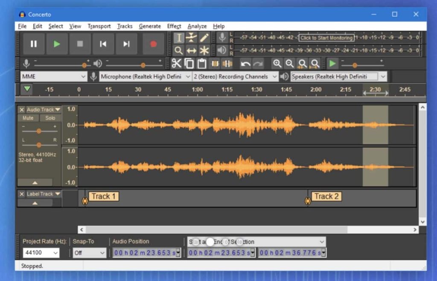
Task: Mute the Audio Track
Action: (x=28, y=118)
